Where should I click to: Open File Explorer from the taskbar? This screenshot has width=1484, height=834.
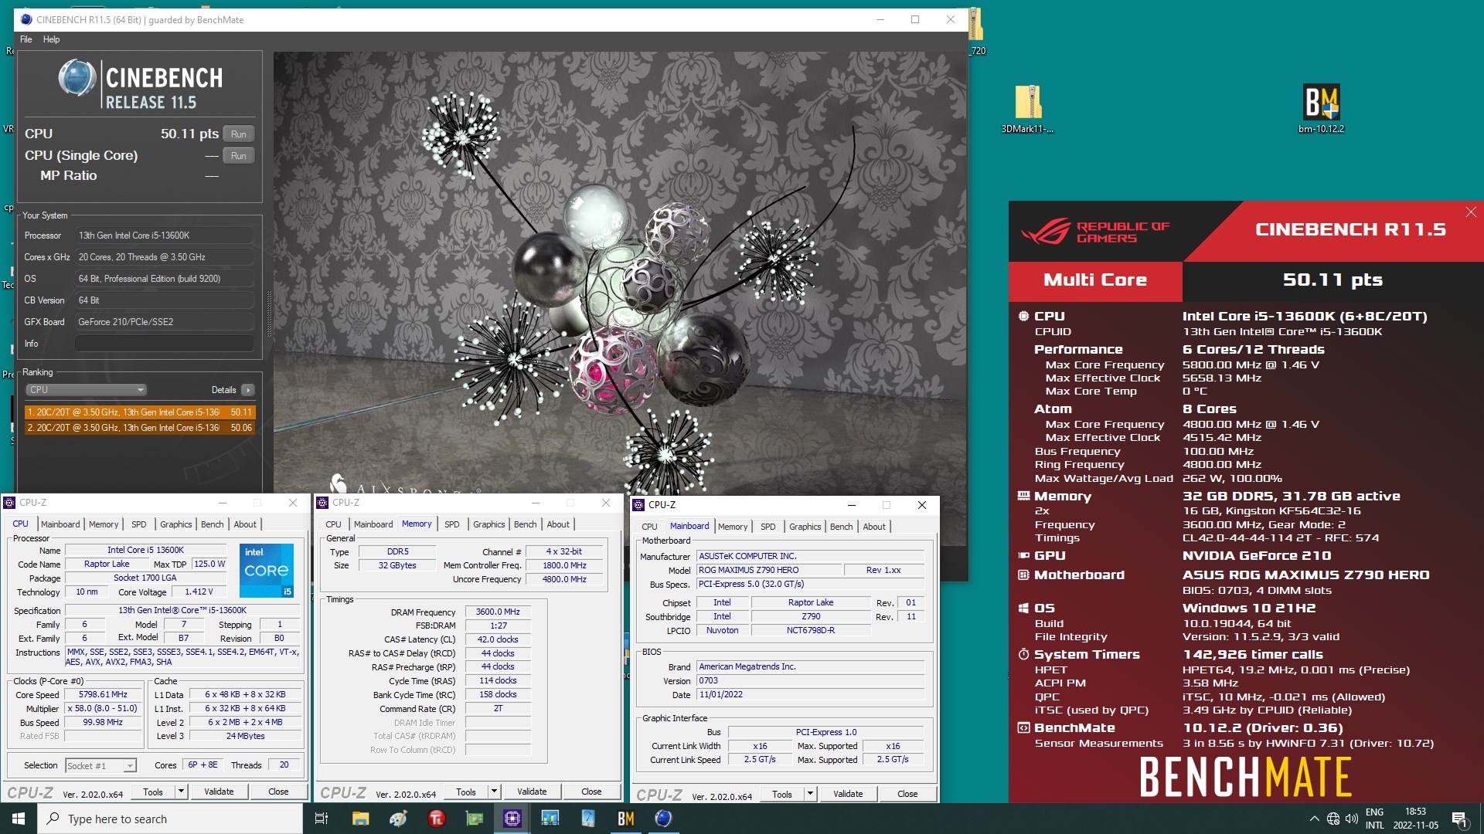(x=360, y=819)
